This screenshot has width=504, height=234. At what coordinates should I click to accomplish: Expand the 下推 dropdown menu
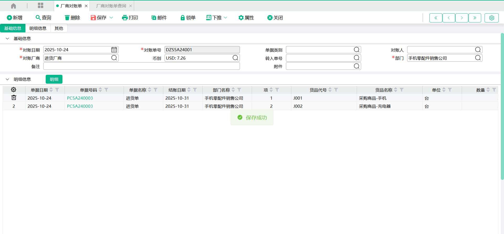[225, 18]
